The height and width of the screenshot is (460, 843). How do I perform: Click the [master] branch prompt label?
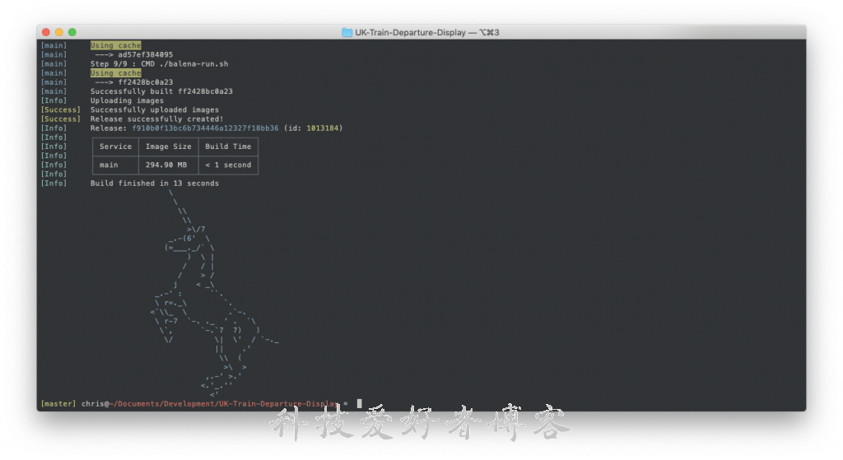(x=58, y=403)
